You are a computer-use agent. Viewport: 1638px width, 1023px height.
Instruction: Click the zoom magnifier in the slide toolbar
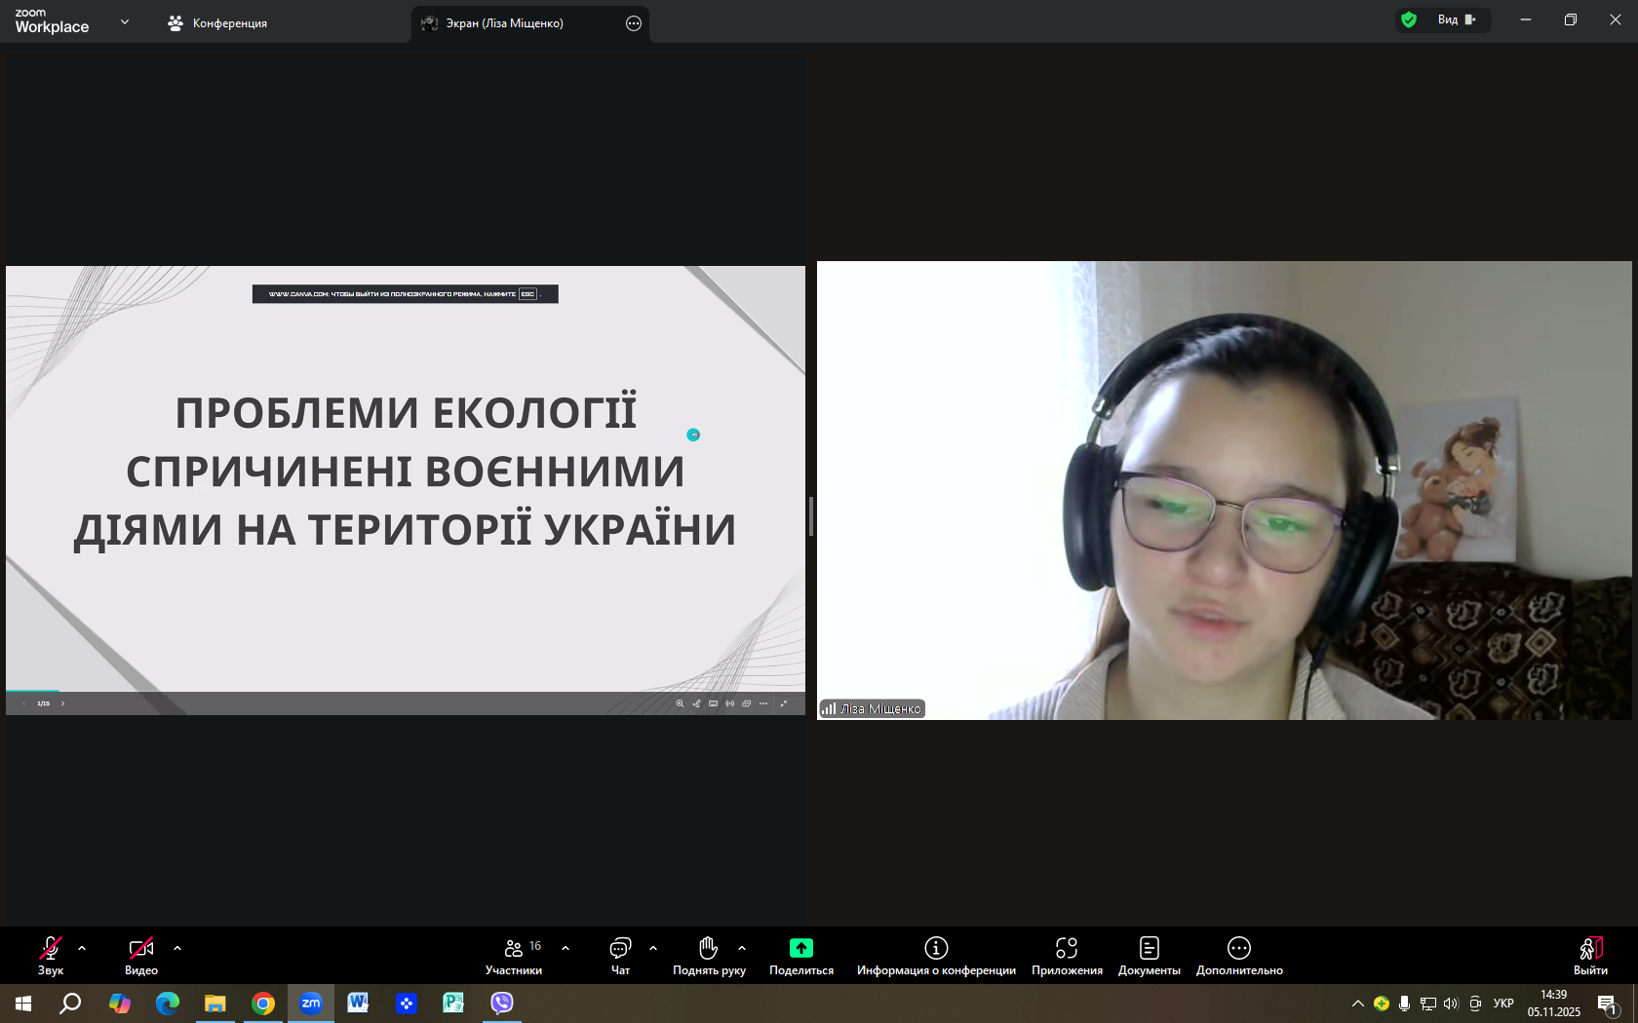(680, 703)
